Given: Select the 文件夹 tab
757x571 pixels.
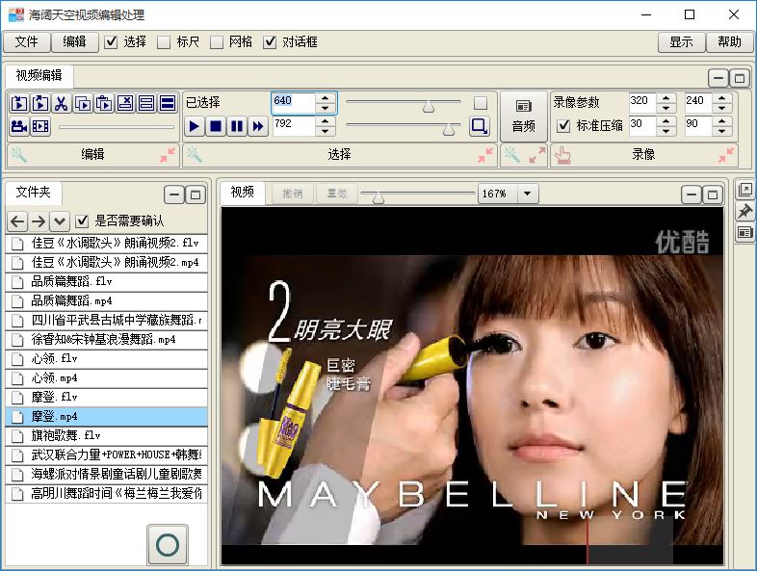Looking at the screenshot, I should (34, 193).
